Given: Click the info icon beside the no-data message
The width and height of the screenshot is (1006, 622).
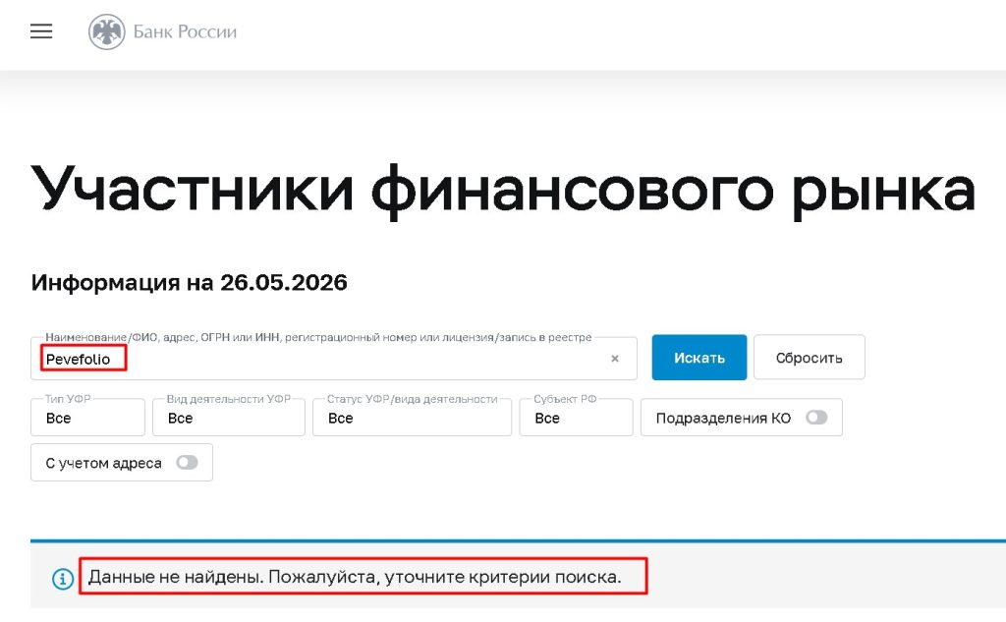Looking at the screenshot, I should 63,579.
